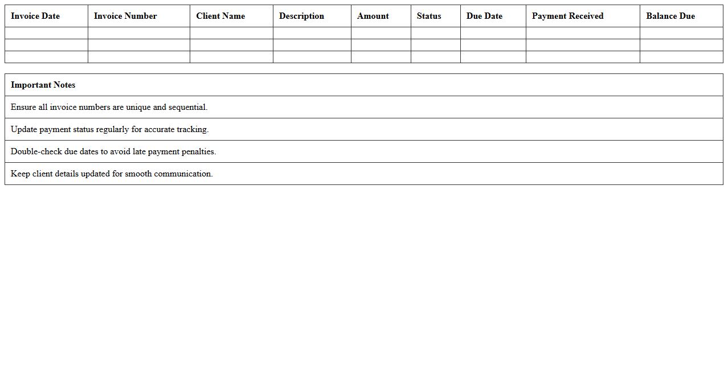728x370 pixels.
Task: Click the Balance Due column header
Action: (x=670, y=16)
